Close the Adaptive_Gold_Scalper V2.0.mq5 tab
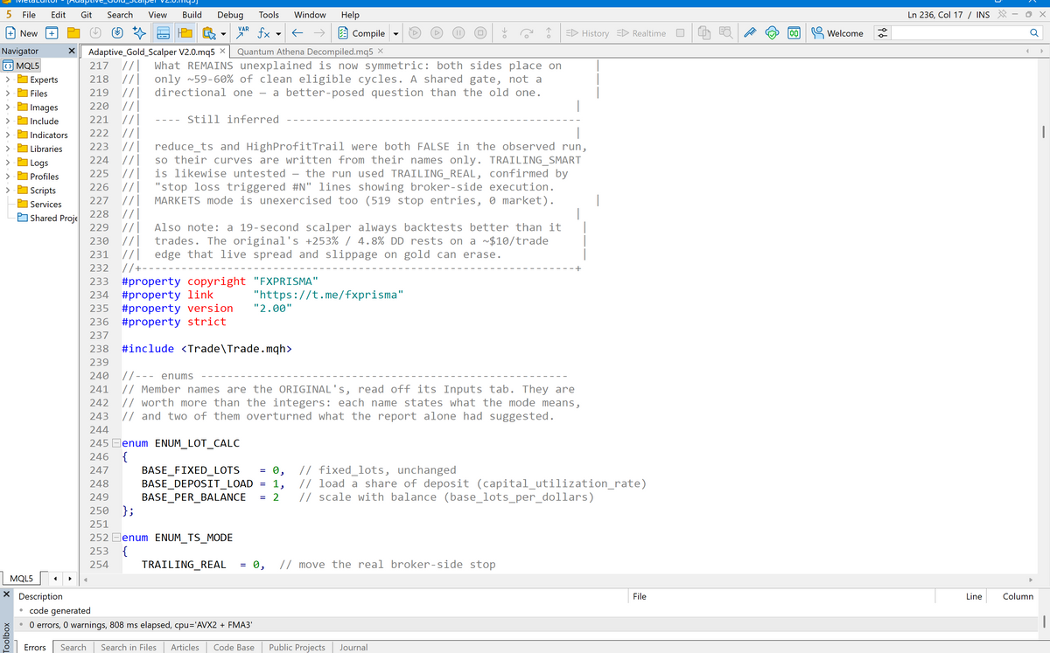Image resolution: width=1050 pixels, height=653 pixels. [222, 52]
